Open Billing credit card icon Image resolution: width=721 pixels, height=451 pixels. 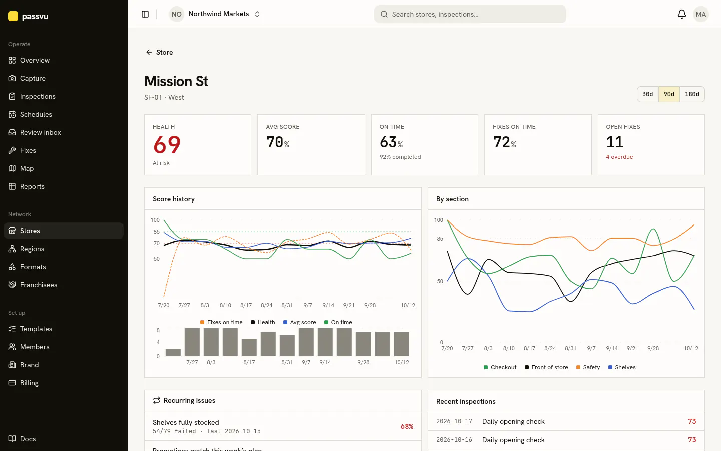coord(12,383)
